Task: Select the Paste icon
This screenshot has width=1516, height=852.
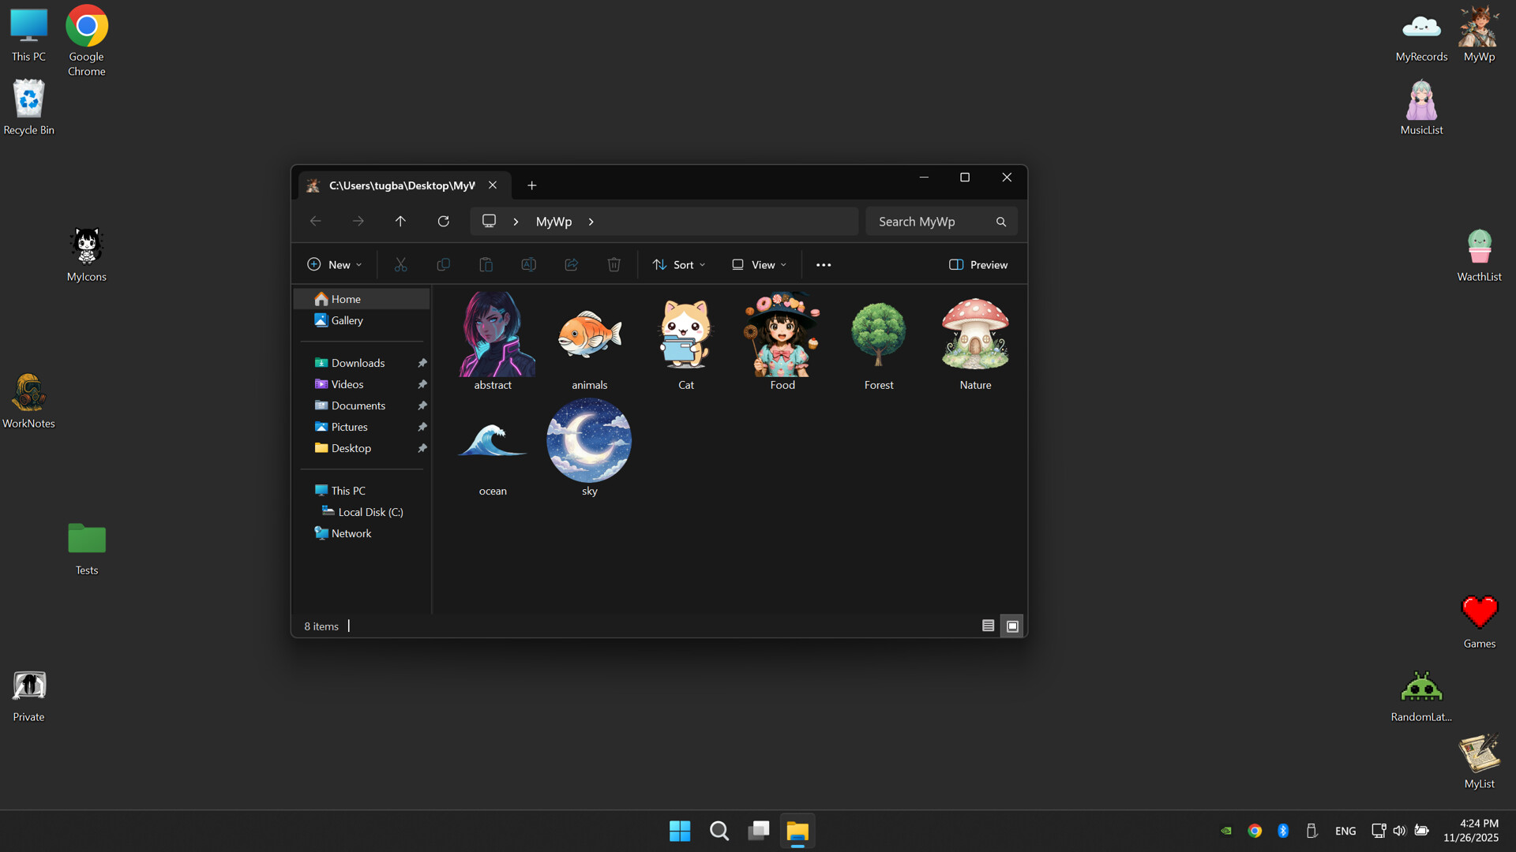Action: pos(486,264)
